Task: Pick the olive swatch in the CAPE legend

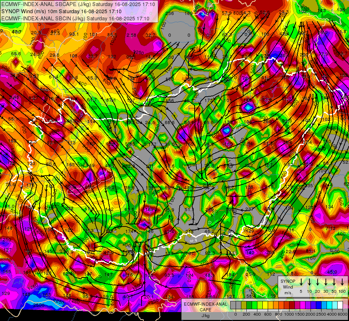Action: click(x=244, y=305)
